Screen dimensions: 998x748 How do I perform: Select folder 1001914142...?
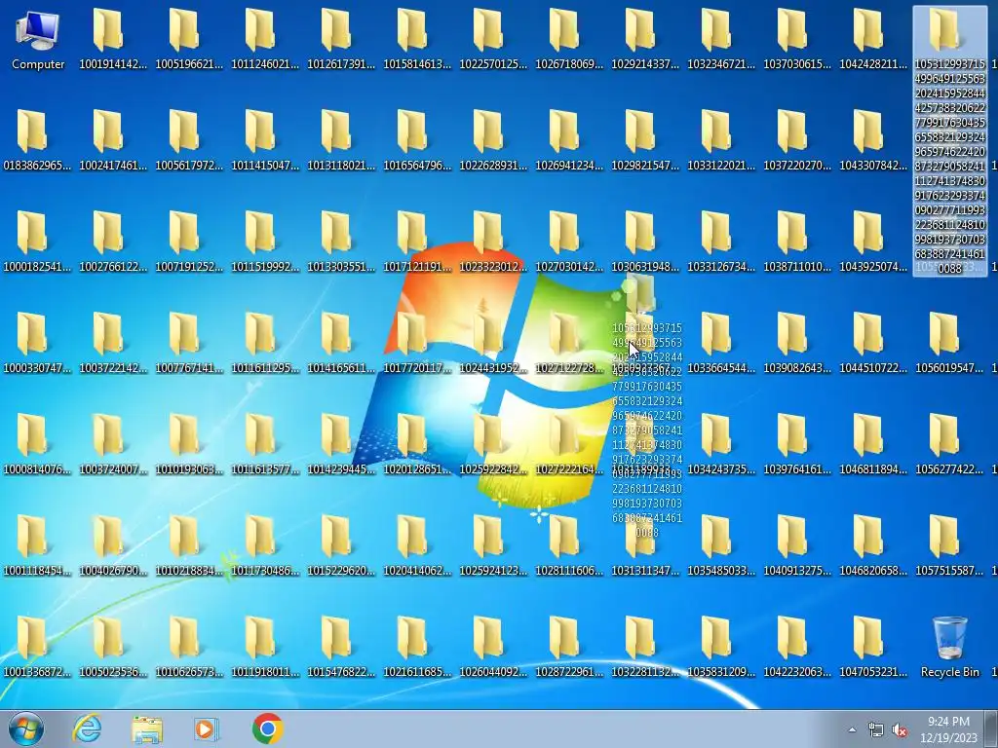tap(113, 39)
